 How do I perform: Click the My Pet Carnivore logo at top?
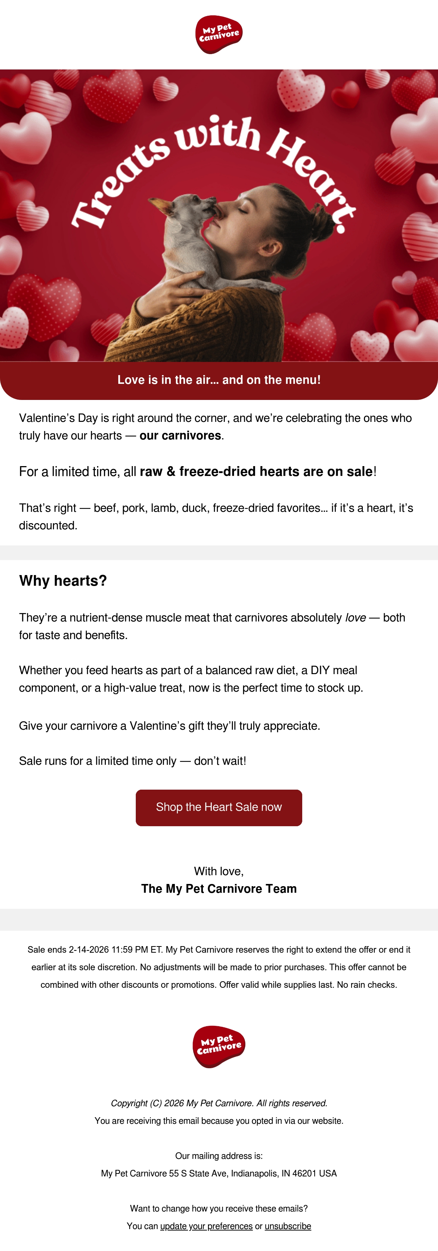(x=219, y=34)
